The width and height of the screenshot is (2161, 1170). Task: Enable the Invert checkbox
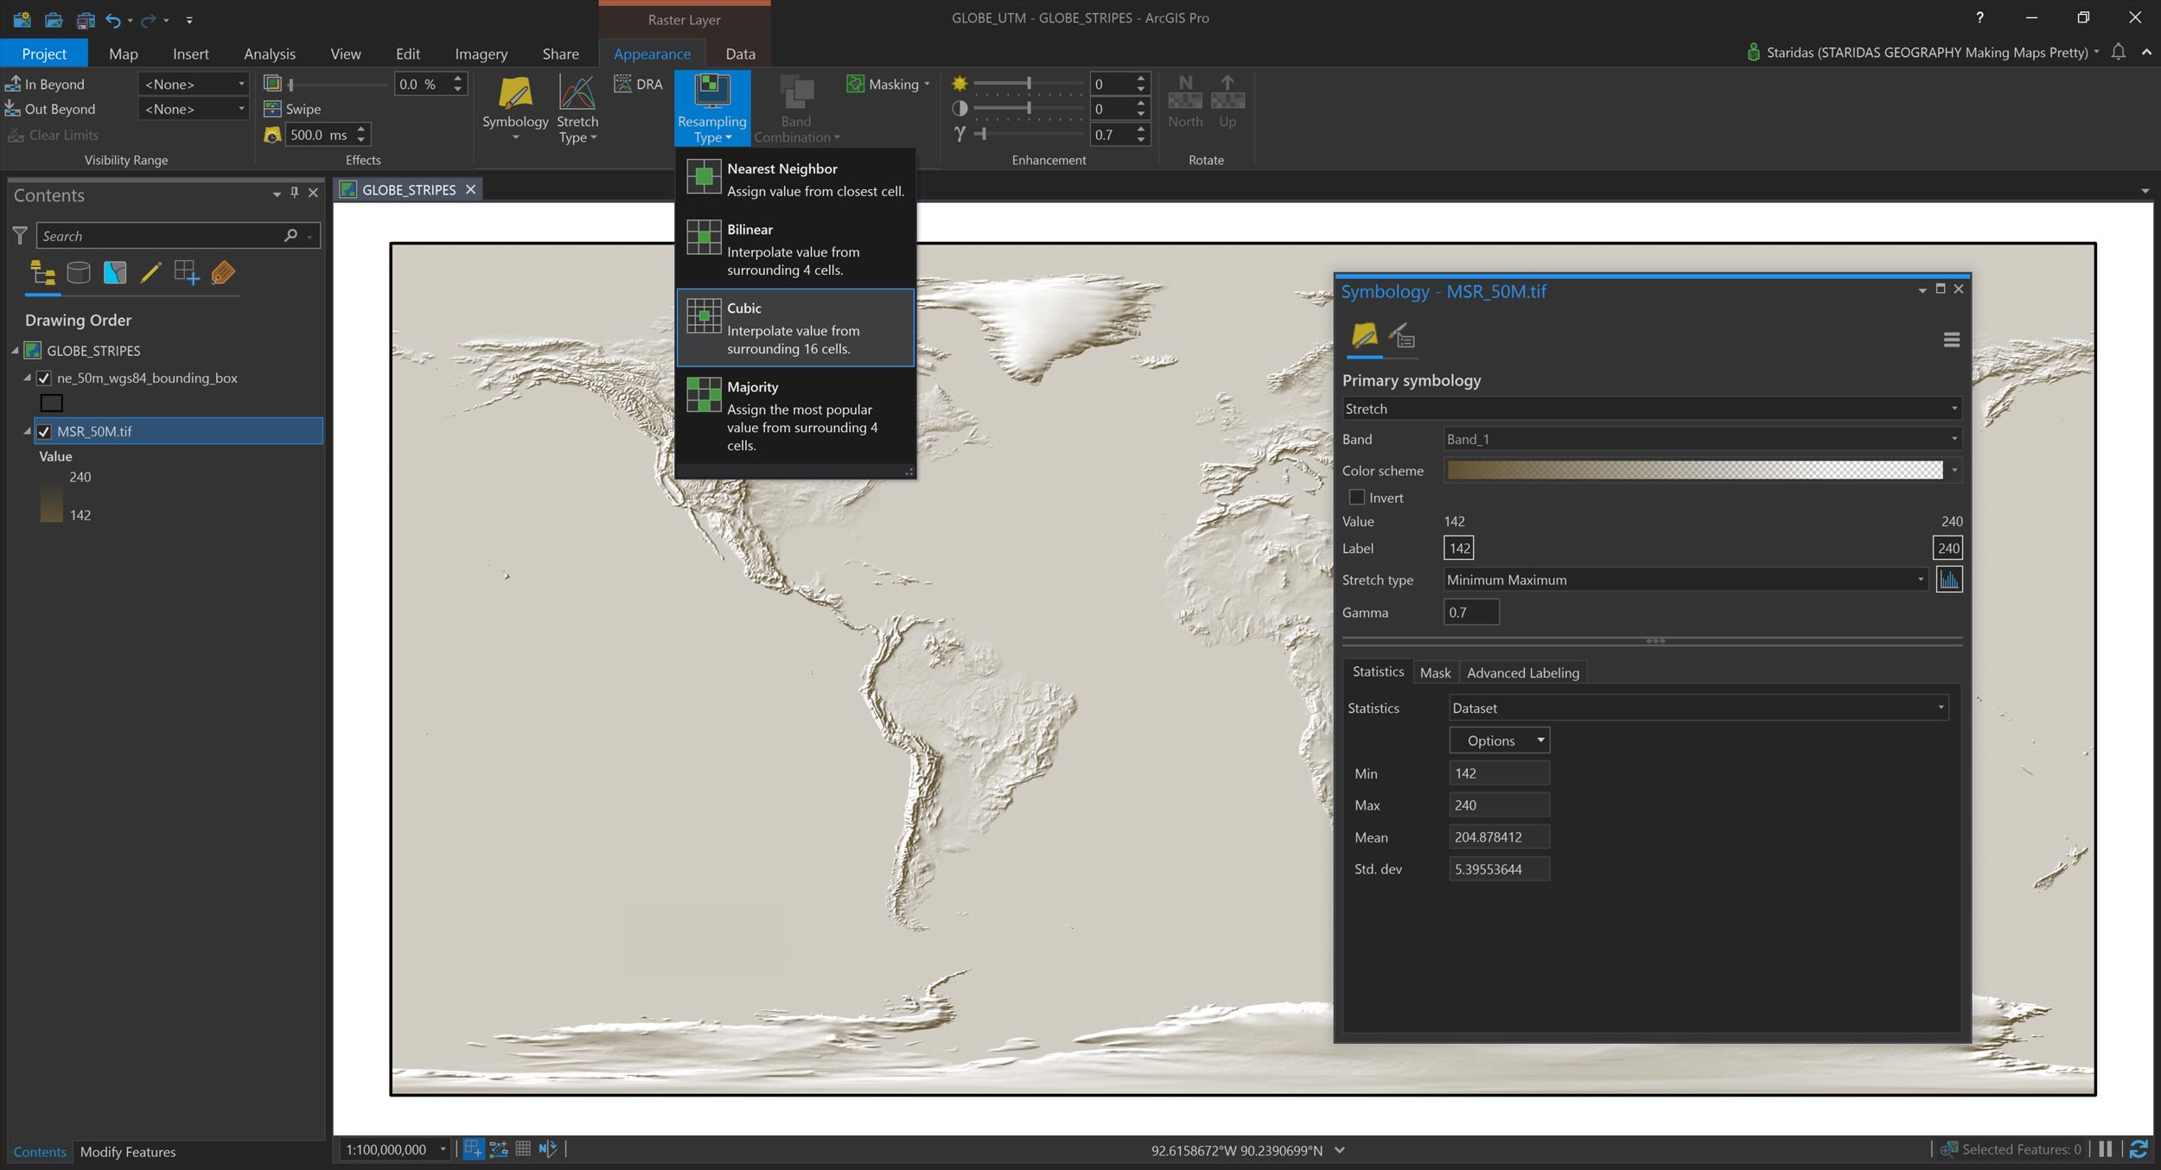pyautogui.click(x=1357, y=498)
